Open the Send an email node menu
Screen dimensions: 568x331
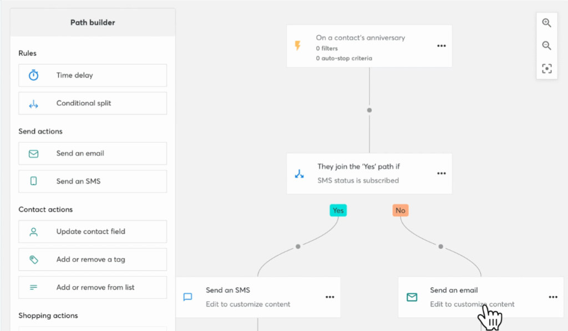pyautogui.click(x=552, y=297)
